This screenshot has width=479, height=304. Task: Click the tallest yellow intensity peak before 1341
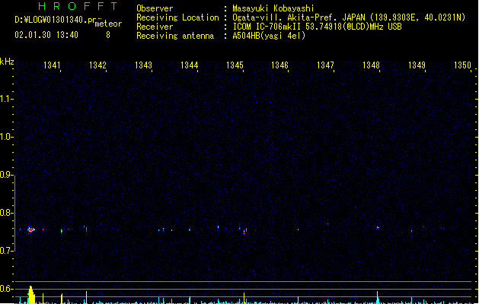tap(31, 295)
